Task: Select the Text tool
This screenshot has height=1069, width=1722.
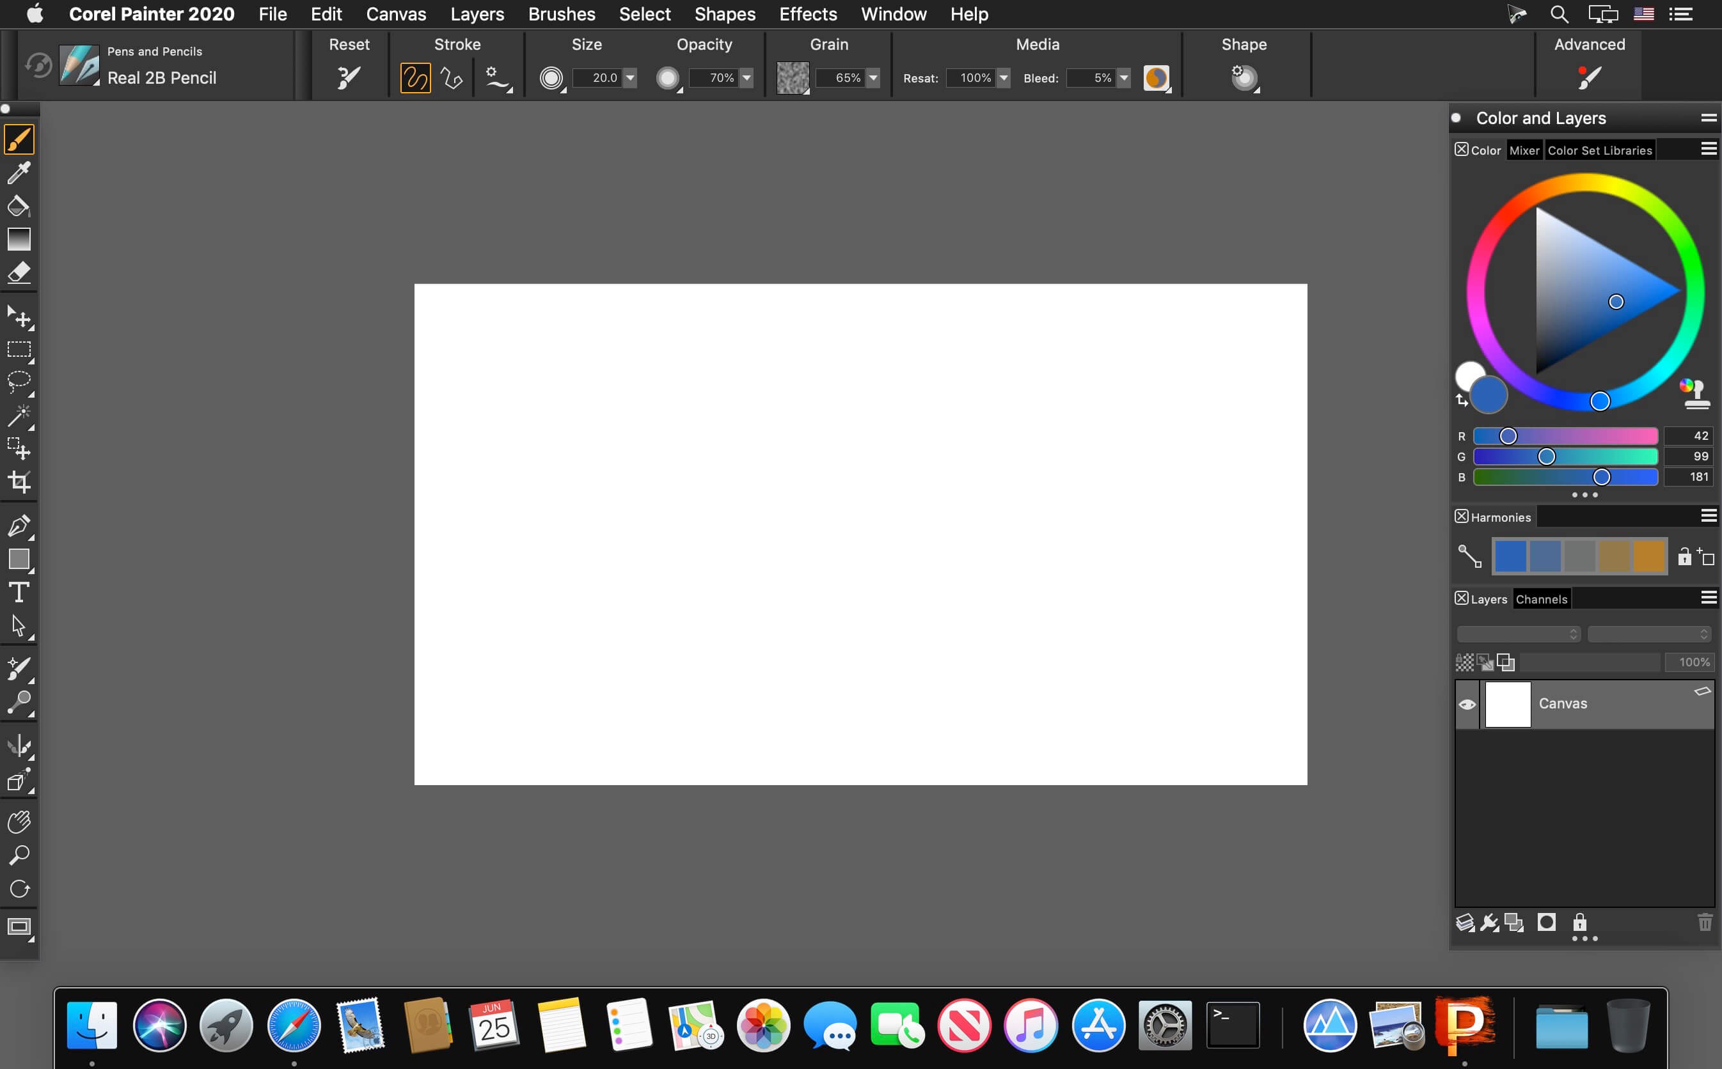Action: [x=19, y=593]
